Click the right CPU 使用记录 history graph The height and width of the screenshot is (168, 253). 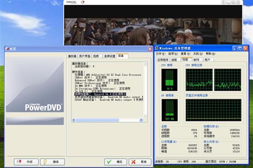(x=228, y=80)
